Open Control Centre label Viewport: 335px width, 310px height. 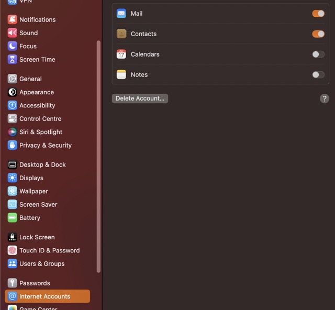click(40, 119)
